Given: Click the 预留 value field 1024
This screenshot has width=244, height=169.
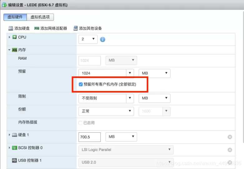Looking at the screenshot, I should [103, 73].
